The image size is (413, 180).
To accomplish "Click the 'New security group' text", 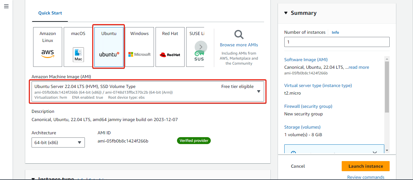I will click(304, 114).
